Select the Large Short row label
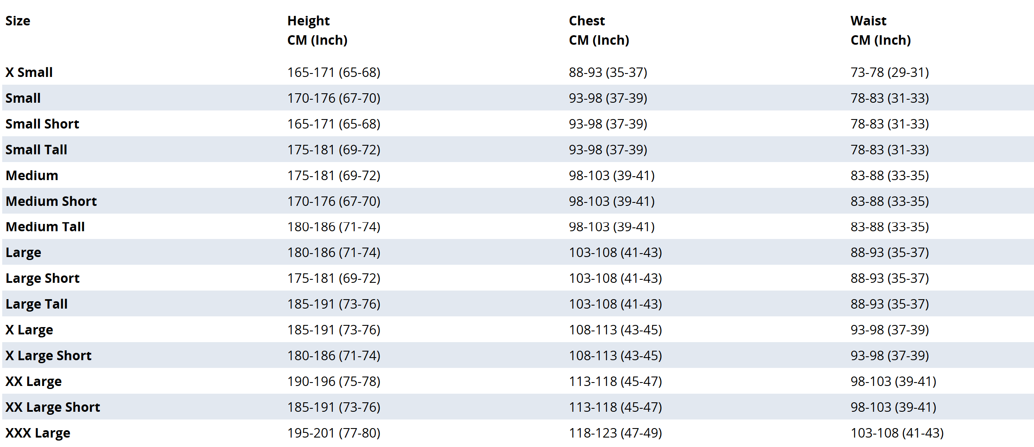Viewport: 1034px width, 447px height. [x=43, y=278]
